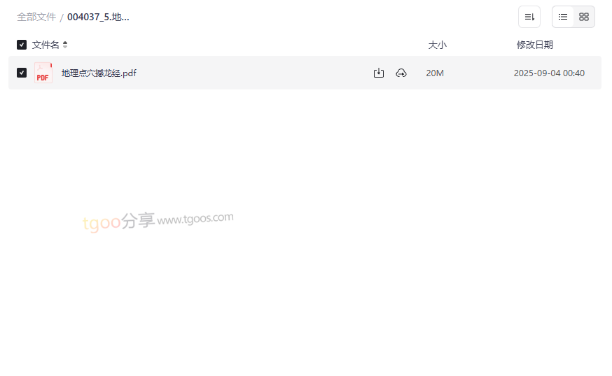Click the 2025-09-04 00:40 modified date
612x376 pixels.
point(549,73)
